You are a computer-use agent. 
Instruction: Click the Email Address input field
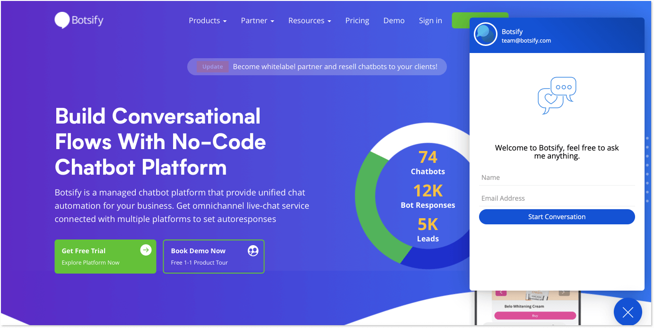tap(557, 198)
